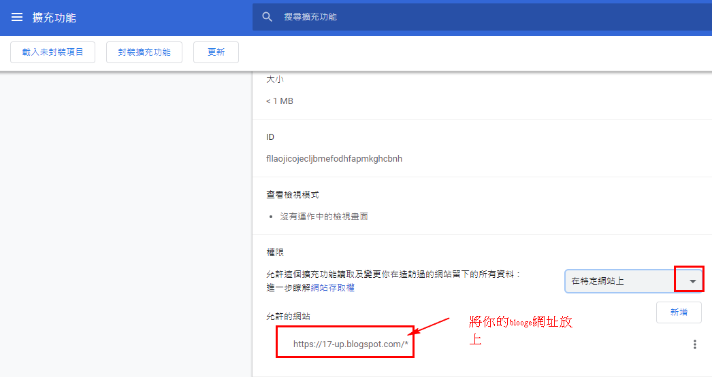Click the 沒有運作中的檢視畫面 entry
712x377 pixels.
click(x=324, y=217)
